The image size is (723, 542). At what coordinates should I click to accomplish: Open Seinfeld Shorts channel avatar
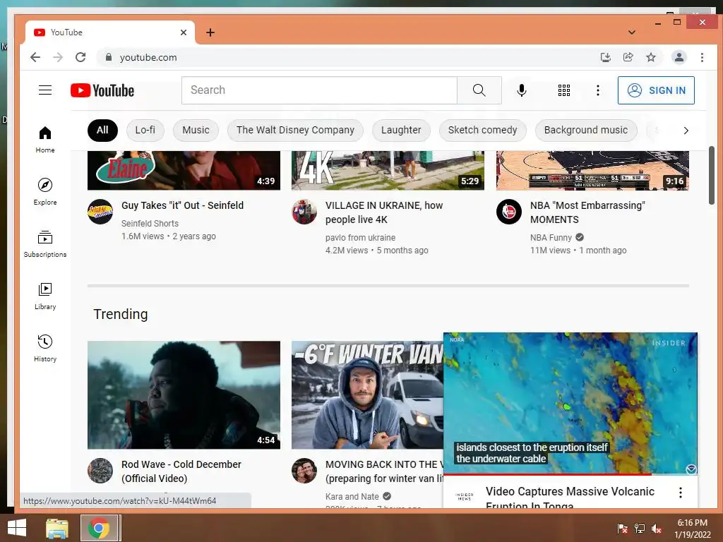click(x=100, y=212)
